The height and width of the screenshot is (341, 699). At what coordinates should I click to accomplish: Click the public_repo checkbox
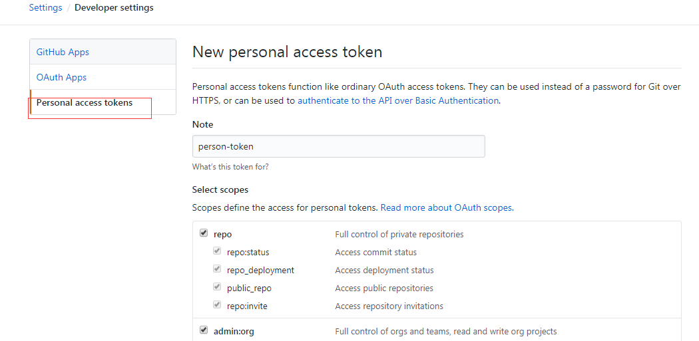(x=217, y=287)
